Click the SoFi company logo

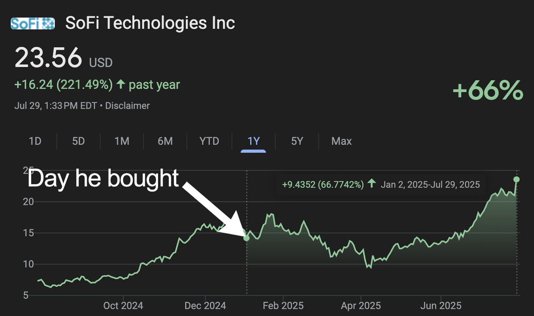click(x=33, y=23)
